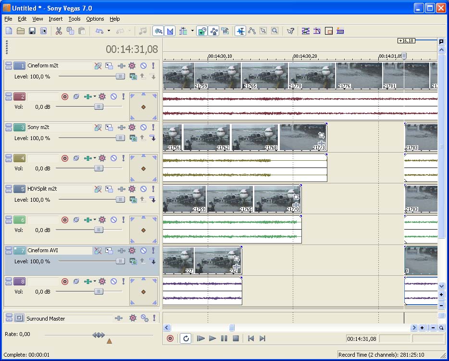
Task: Click Cineform m2t level slider handle
Action: tap(120, 76)
